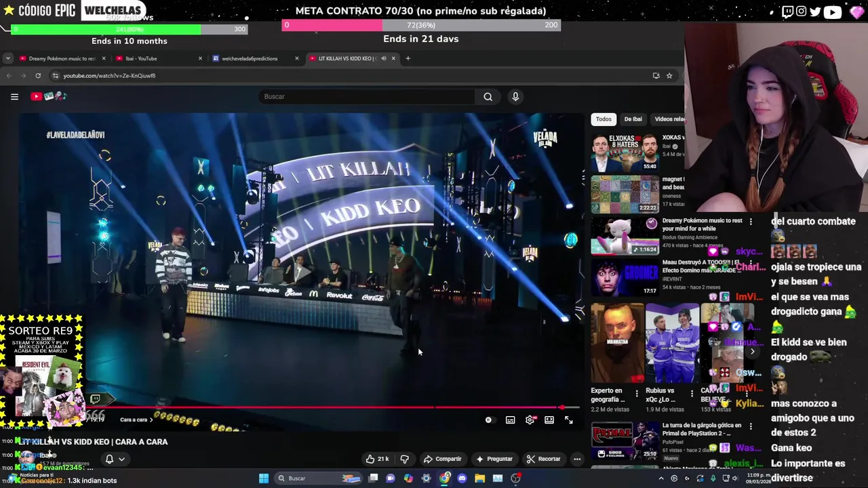Open Discord from the taskbar
The width and height of the screenshot is (868, 488).
tap(462, 479)
